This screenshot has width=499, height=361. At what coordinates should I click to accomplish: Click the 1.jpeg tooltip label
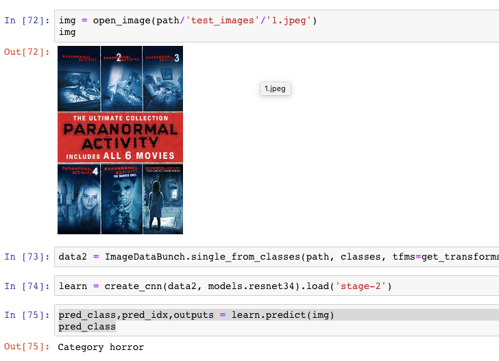point(276,88)
